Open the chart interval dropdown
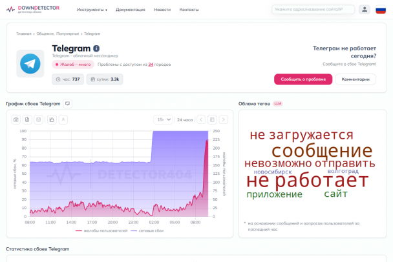 point(163,119)
